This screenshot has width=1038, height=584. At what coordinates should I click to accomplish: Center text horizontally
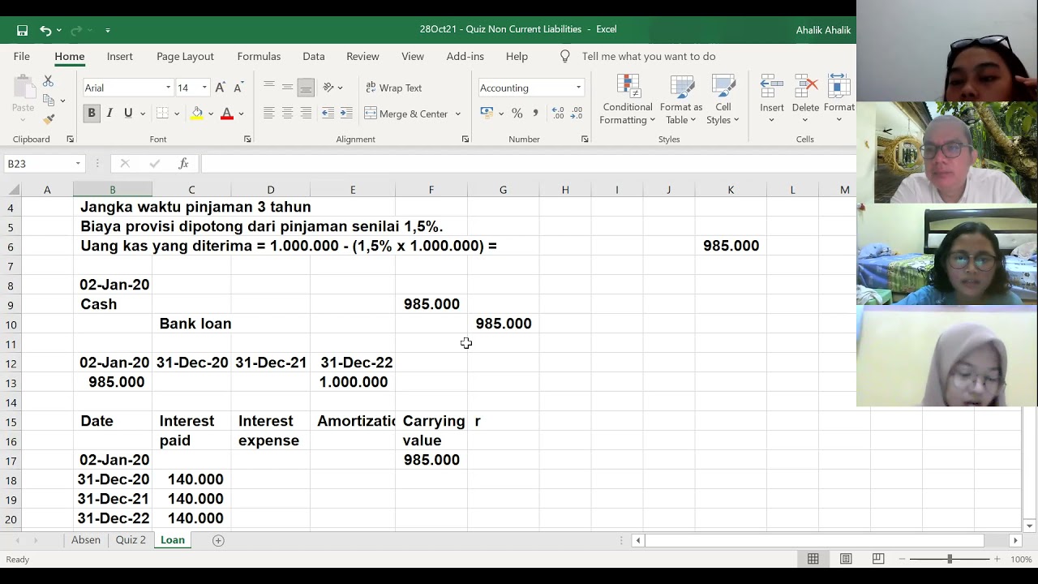[x=287, y=114]
